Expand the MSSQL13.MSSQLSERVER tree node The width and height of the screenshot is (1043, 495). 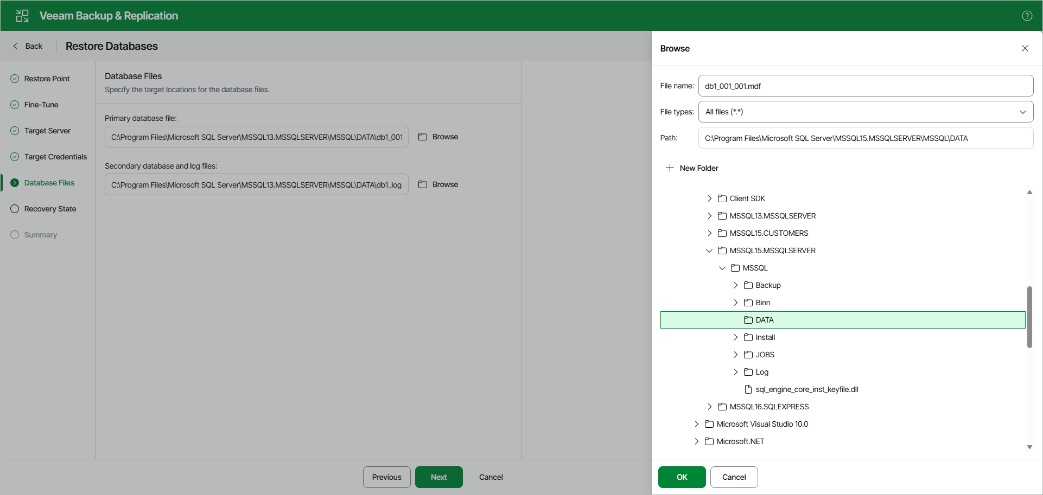(x=709, y=216)
